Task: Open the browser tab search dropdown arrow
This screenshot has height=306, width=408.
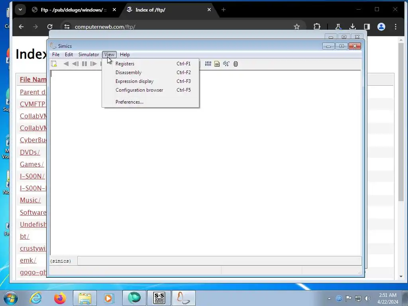Action: point(20,10)
